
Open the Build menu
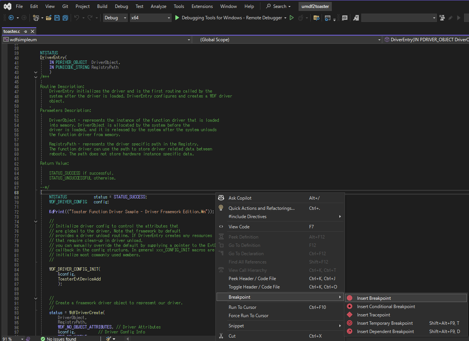[102, 6]
